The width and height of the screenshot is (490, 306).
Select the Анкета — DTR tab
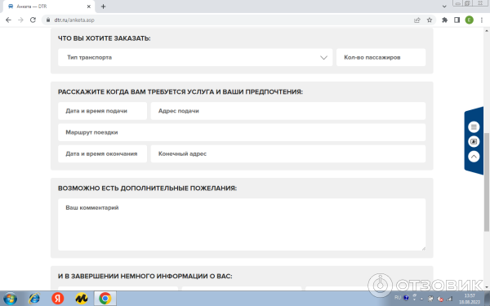(x=49, y=7)
